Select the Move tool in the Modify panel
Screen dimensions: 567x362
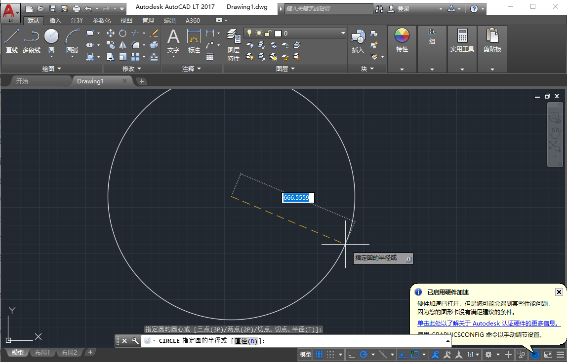(x=111, y=33)
